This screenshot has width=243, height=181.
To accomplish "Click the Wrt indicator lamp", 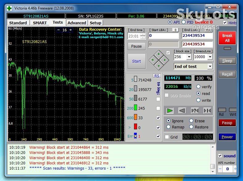I will click(x=233, y=110).
